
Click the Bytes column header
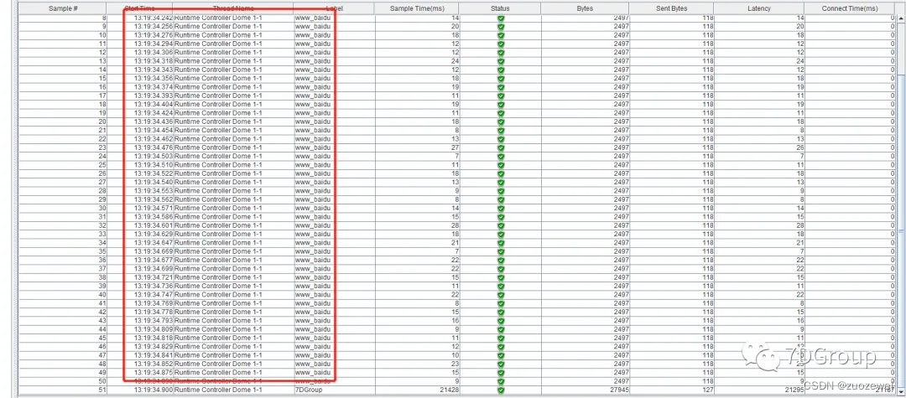tap(586, 8)
